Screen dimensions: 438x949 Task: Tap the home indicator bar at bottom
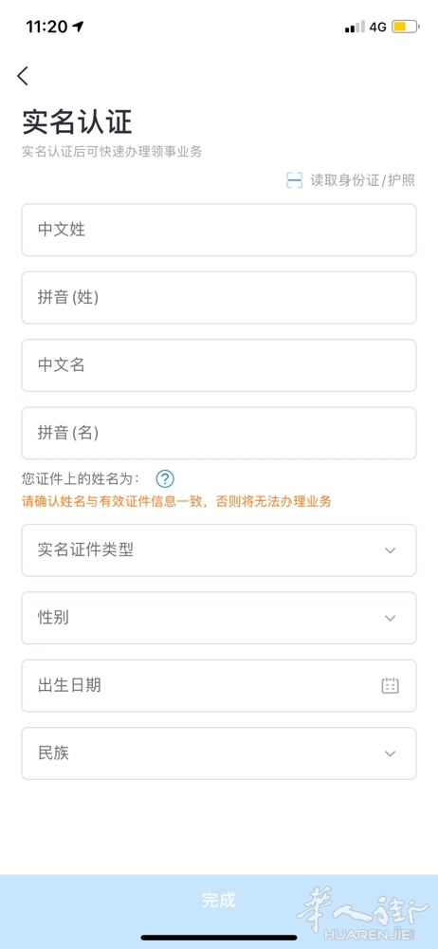tap(219, 938)
